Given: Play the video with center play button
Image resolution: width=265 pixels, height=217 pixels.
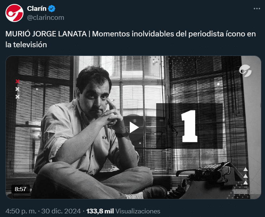Looking at the screenshot, I should click(133, 127).
